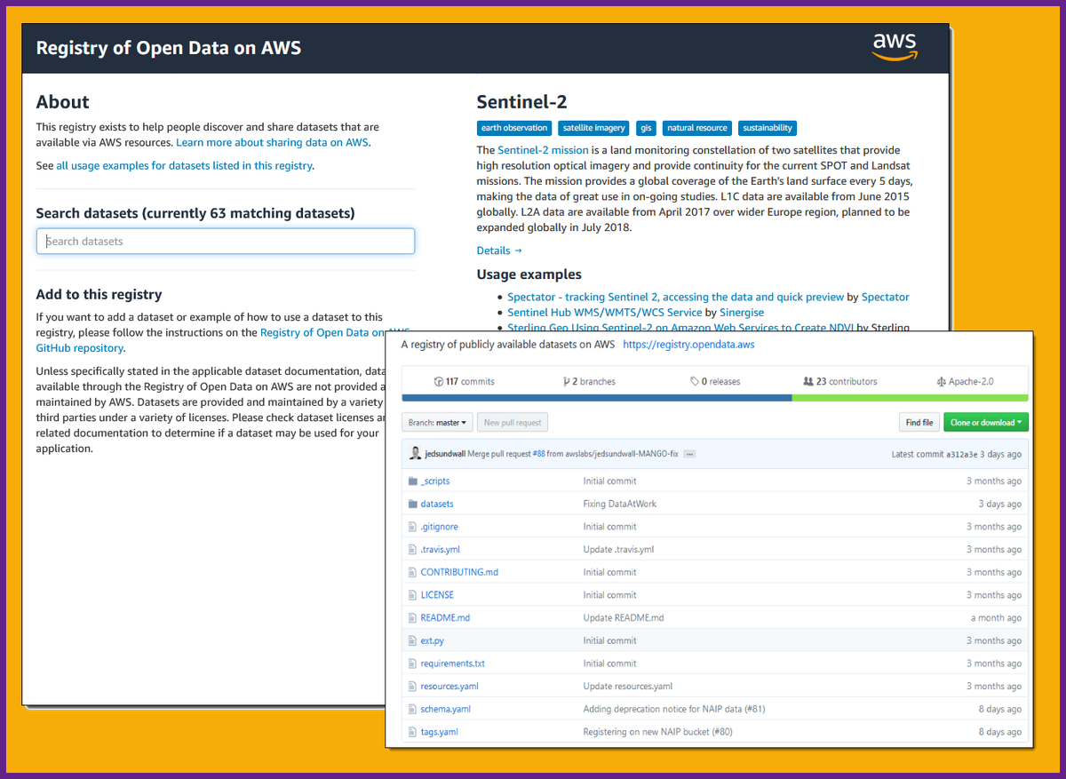Select the gis tag
Screen dimensions: 1066x779
646,128
